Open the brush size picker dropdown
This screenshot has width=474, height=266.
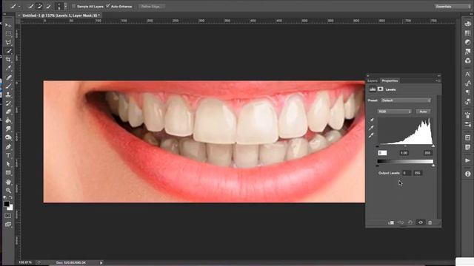[x=65, y=6]
